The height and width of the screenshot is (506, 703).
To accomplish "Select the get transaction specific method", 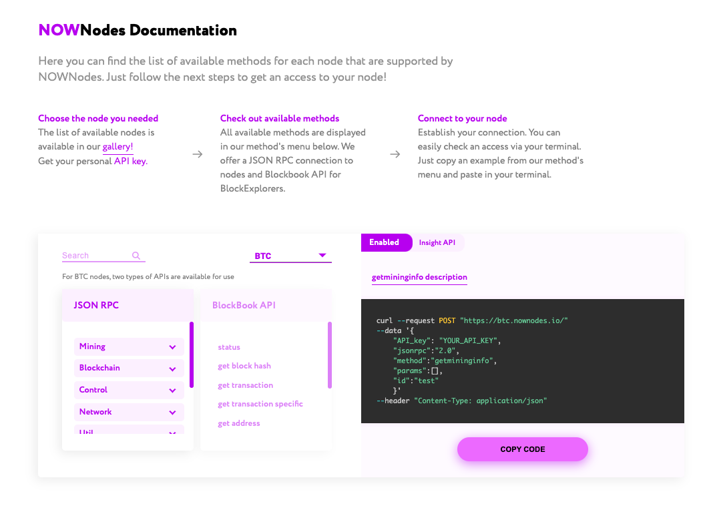I will 260,404.
